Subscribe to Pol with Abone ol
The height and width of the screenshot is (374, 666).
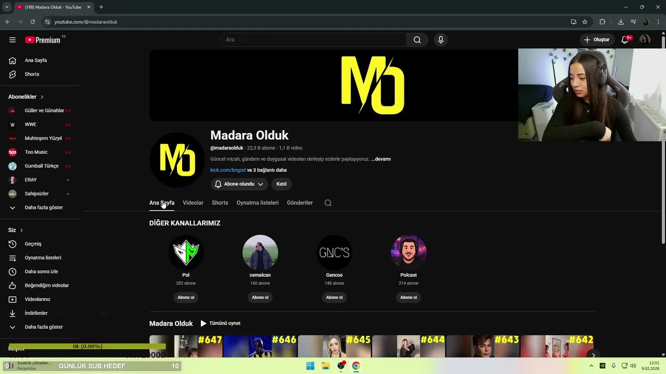tap(186, 298)
